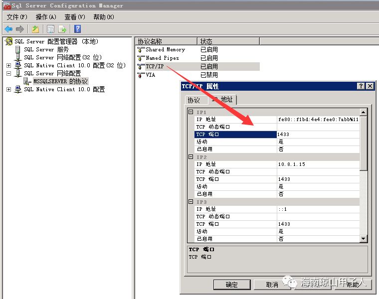This screenshot has width=379, height=299.
Task: Click the VIA protocol icon
Action: pos(141,75)
